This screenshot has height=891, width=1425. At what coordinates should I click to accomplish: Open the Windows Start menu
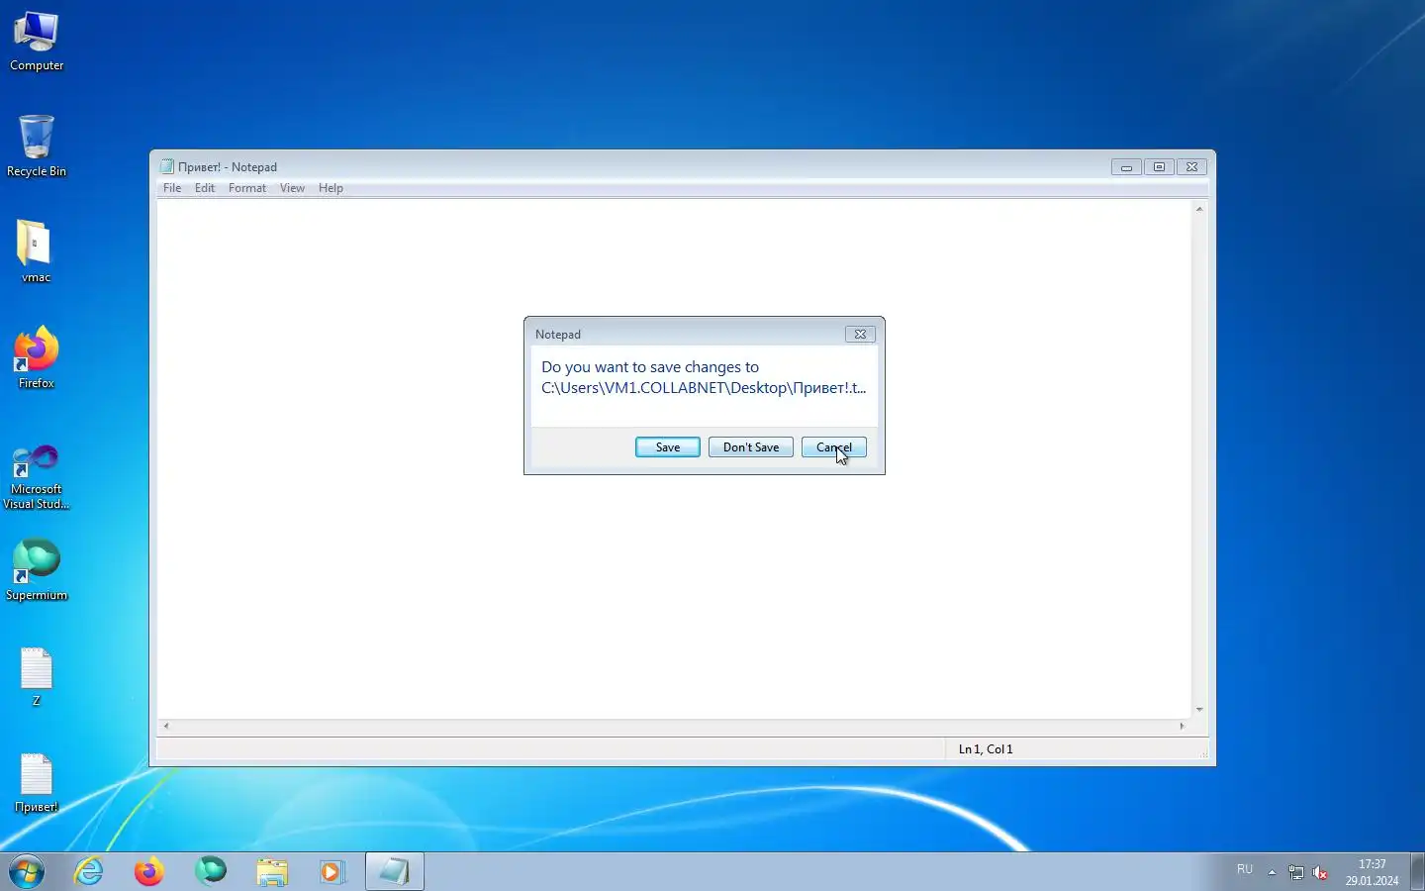[x=27, y=871]
